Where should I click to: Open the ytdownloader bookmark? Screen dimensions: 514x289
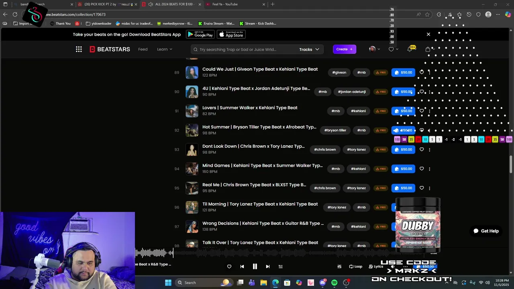[x=98, y=24]
